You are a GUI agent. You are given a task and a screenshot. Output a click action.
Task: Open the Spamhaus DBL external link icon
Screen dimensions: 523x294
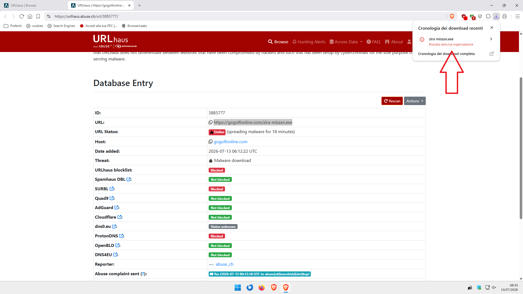(x=129, y=179)
